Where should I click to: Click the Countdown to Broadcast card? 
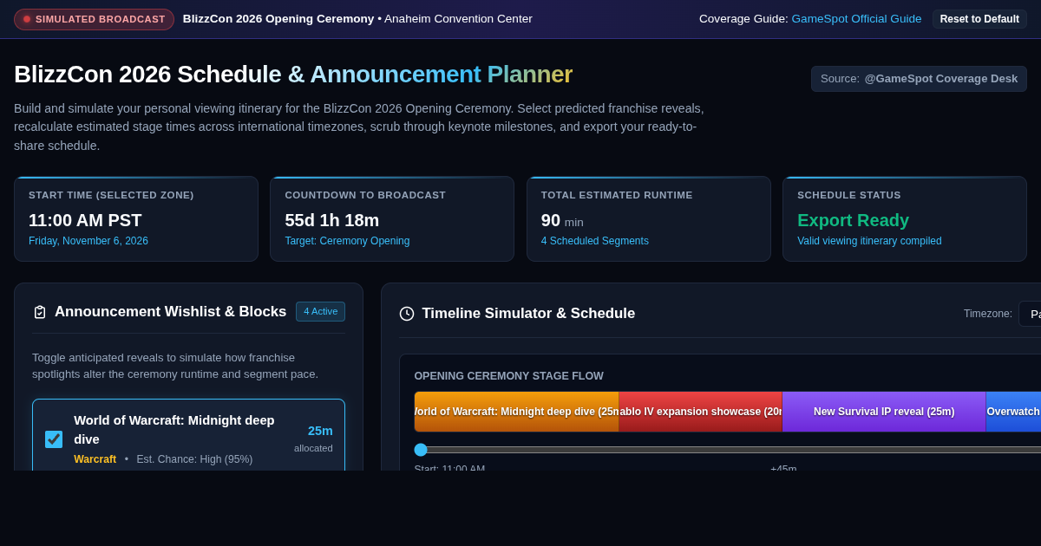pos(392,219)
